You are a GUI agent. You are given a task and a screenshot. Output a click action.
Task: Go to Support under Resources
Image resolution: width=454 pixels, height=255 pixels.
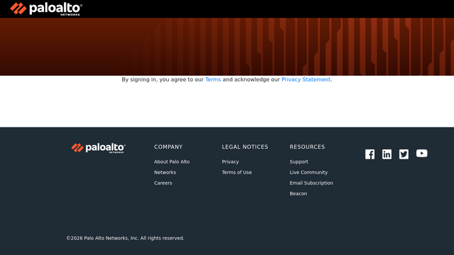point(299,161)
